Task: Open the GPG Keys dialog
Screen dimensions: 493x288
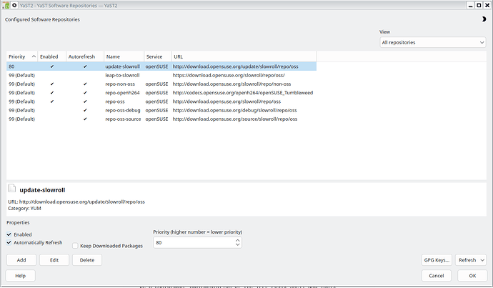Action: 437,260
